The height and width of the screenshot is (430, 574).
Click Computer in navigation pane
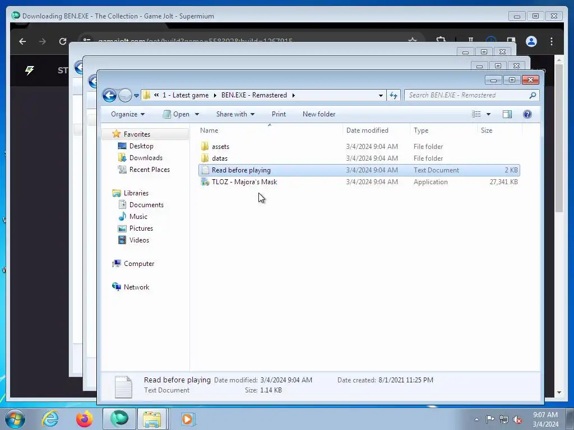point(139,264)
